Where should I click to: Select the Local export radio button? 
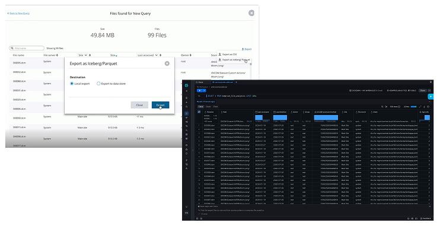click(x=72, y=84)
